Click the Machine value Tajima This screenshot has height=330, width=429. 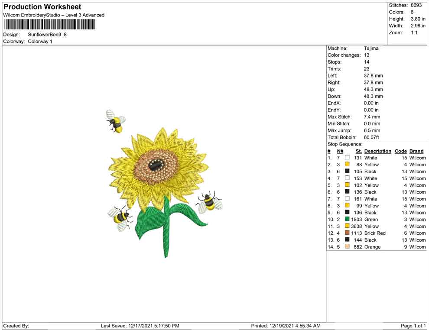point(371,49)
